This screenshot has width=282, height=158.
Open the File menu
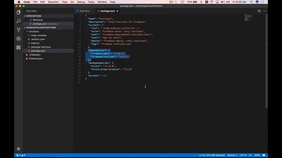click(35, 2)
